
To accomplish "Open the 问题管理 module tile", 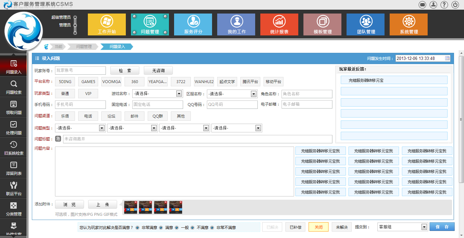I will tap(150, 24).
